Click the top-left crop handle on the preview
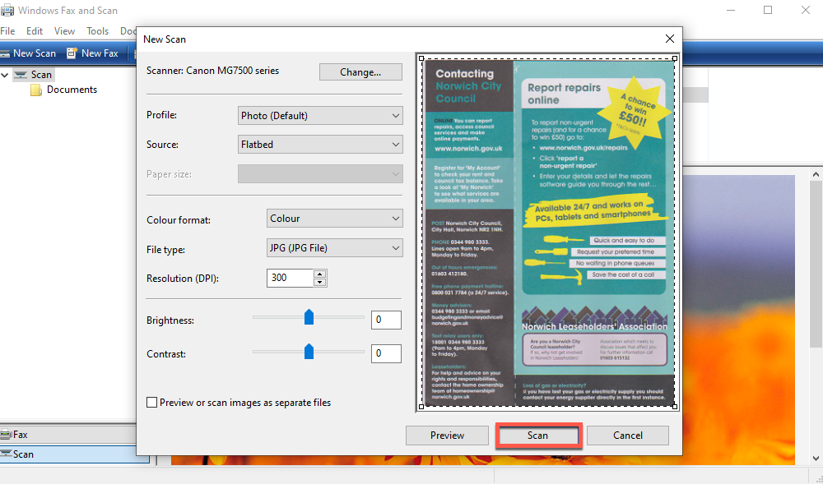The height and width of the screenshot is (484, 823). (421, 58)
